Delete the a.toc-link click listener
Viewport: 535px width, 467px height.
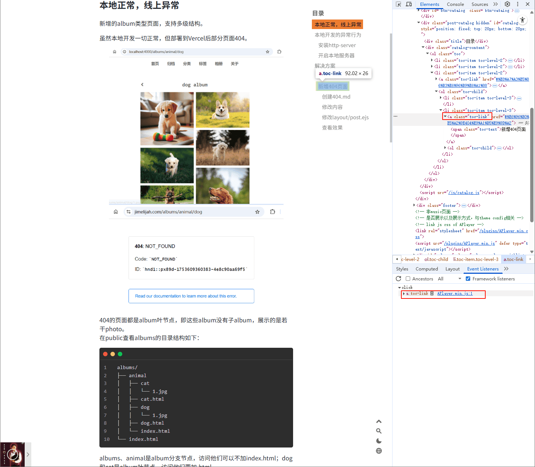click(x=432, y=294)
